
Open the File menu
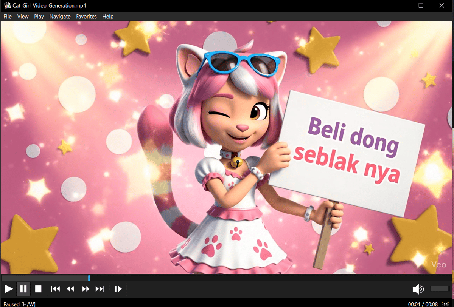pyautogui.click(x=8, y=17)
